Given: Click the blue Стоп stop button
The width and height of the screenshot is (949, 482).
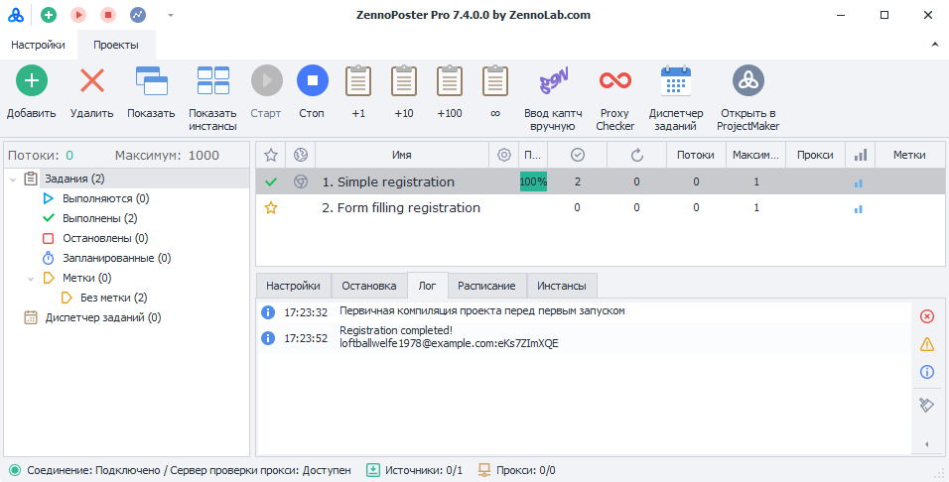Looking at the screenshot, I should point(312,80).
